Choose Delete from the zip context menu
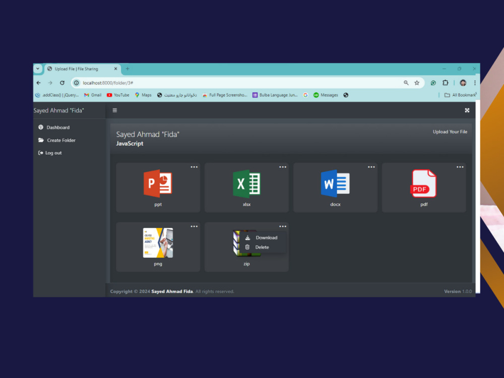 click(x=261, y=247)
